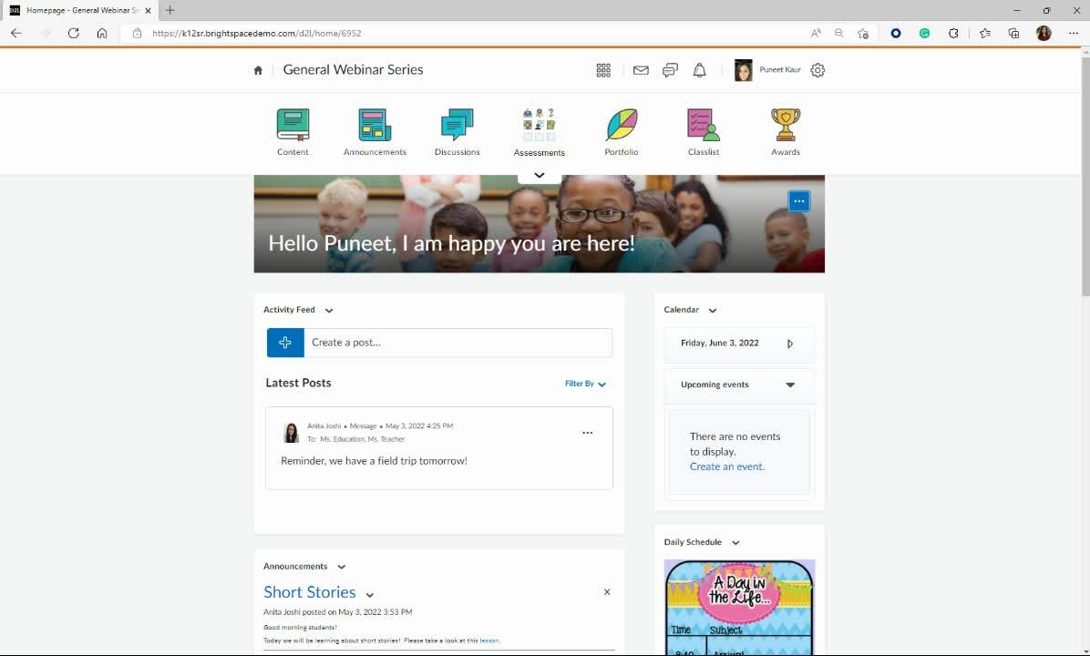Collapse the Upcoming events section
Viewport: 1090px width, 656px height.
point(790,385)
